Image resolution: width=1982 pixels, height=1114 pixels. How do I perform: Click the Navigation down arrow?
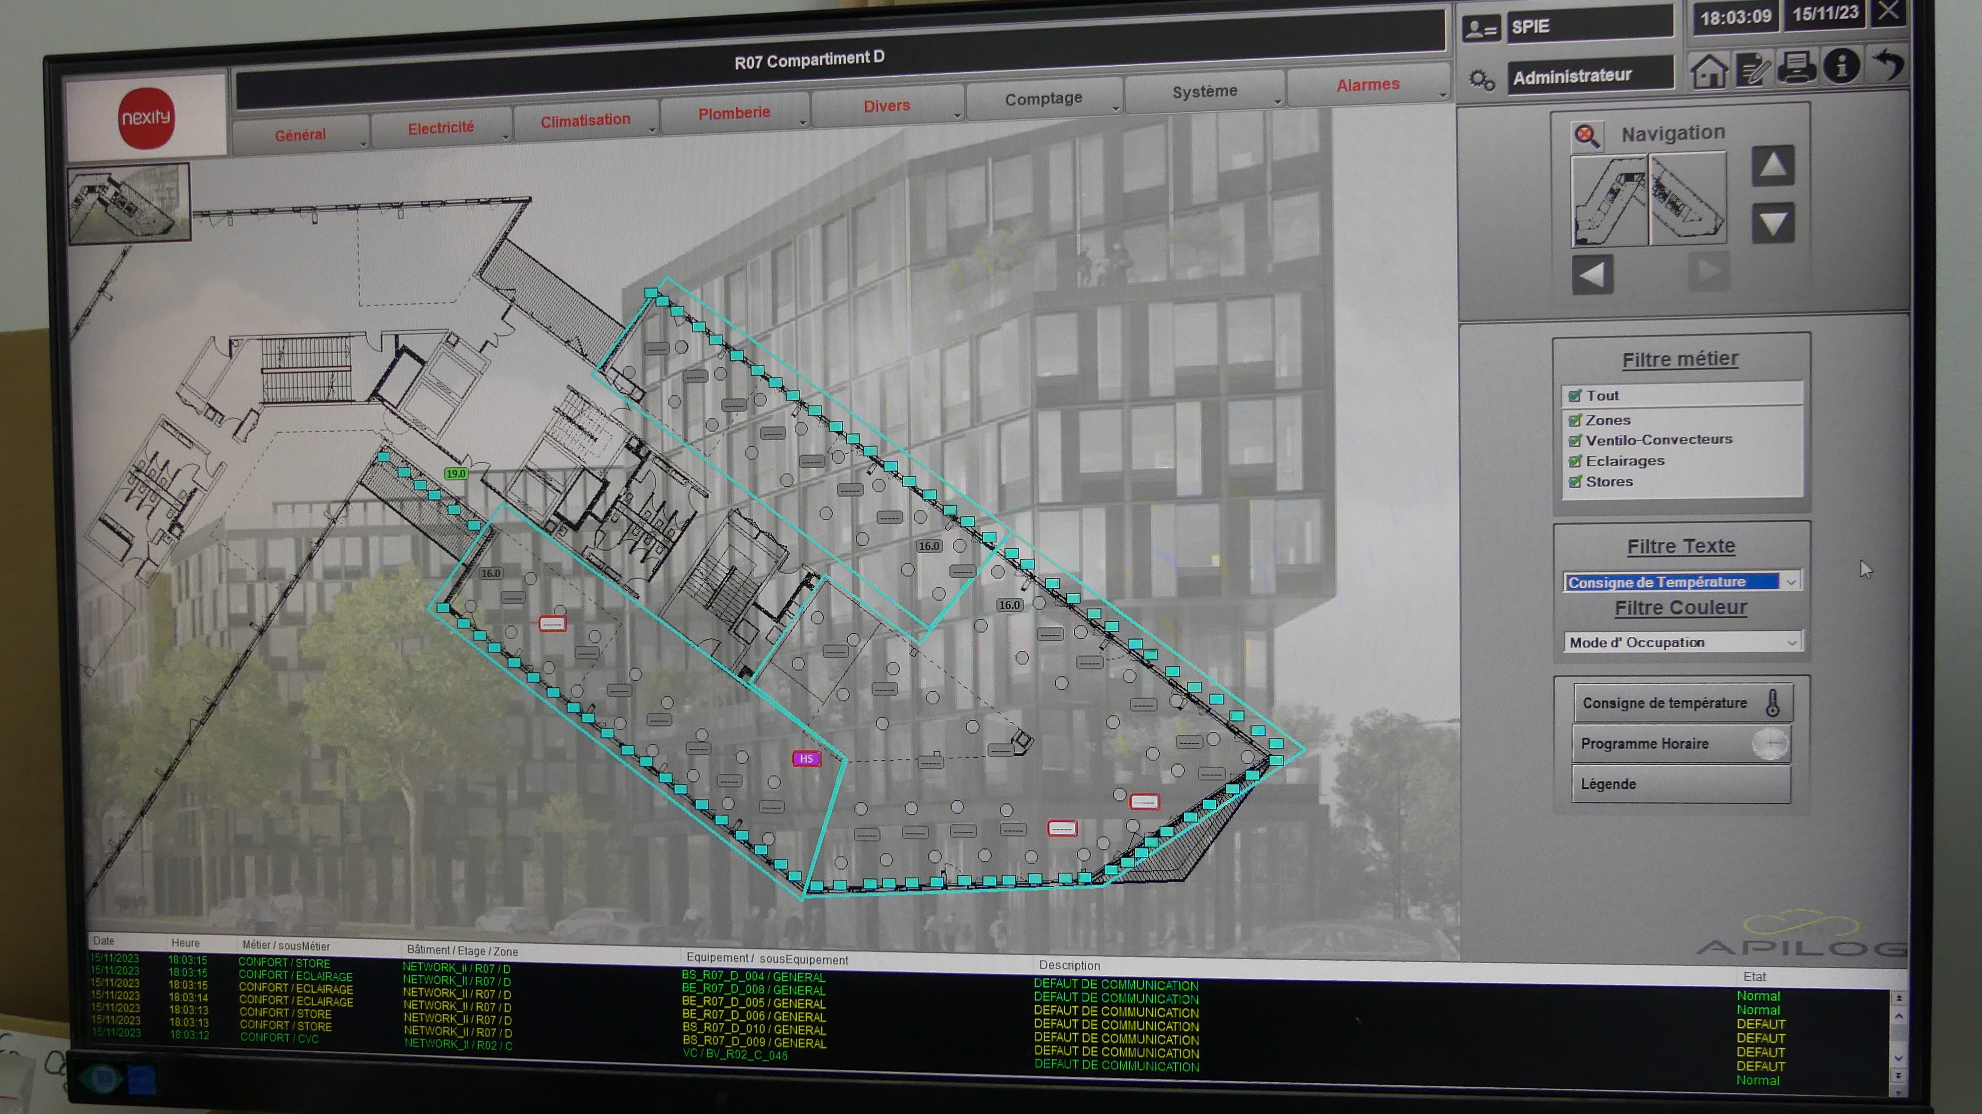(x=1773, y=223)
